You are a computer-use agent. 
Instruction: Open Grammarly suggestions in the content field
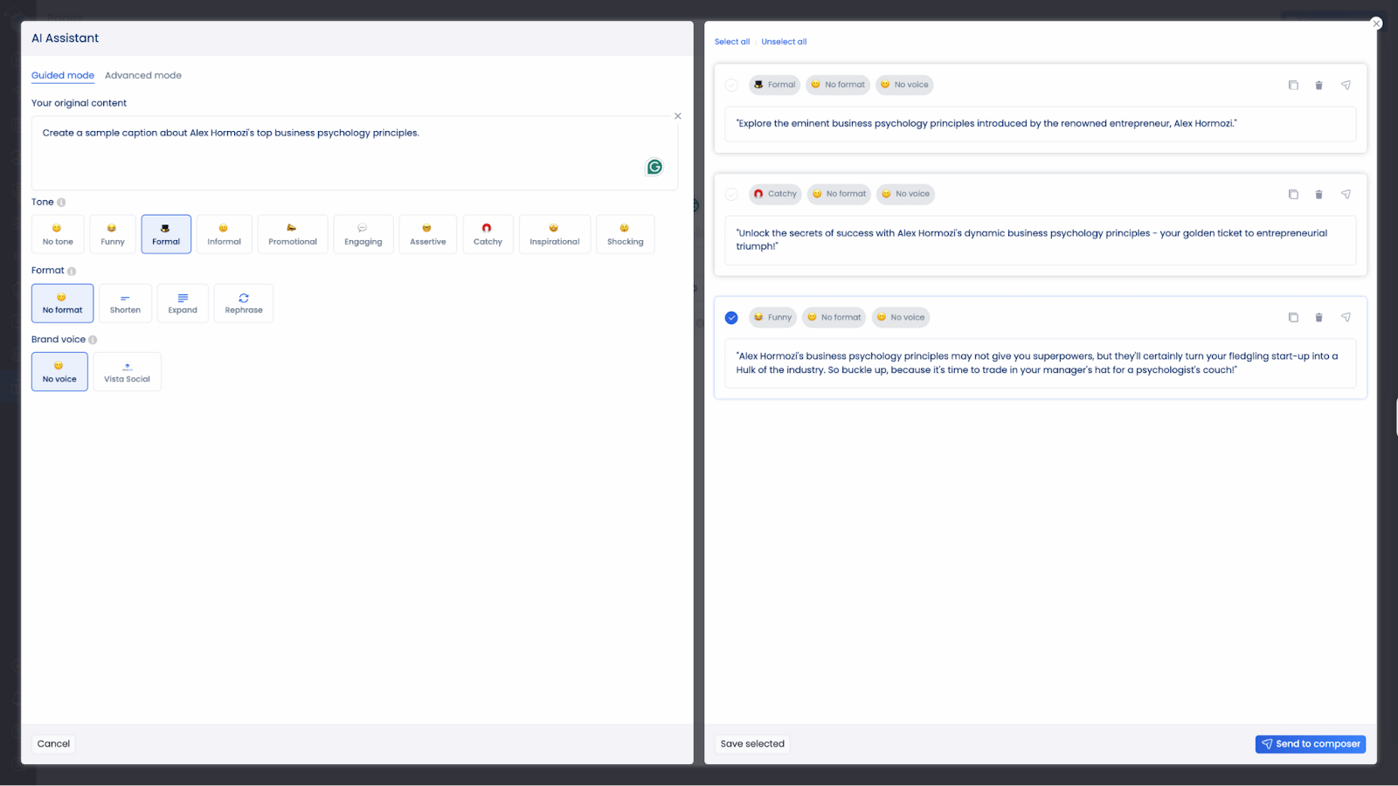(x=654, y=166)
